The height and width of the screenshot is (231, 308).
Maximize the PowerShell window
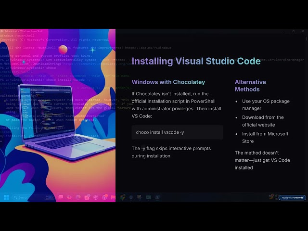tap(293, 31)
